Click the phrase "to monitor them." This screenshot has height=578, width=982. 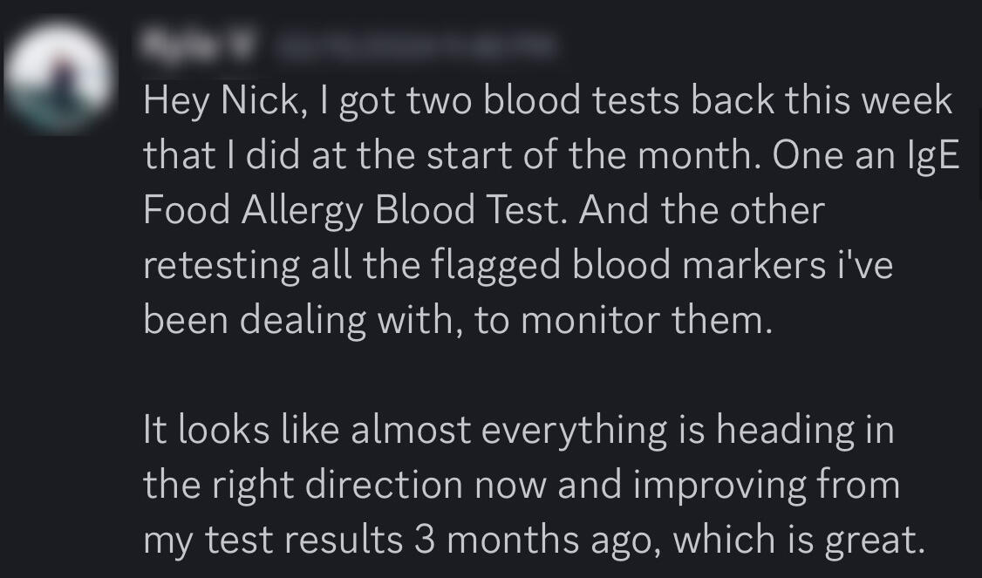624,321
